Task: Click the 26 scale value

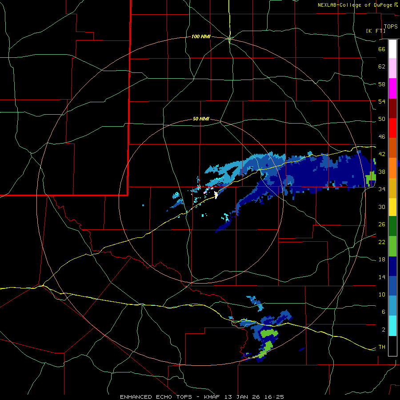Action: point(382,224)
